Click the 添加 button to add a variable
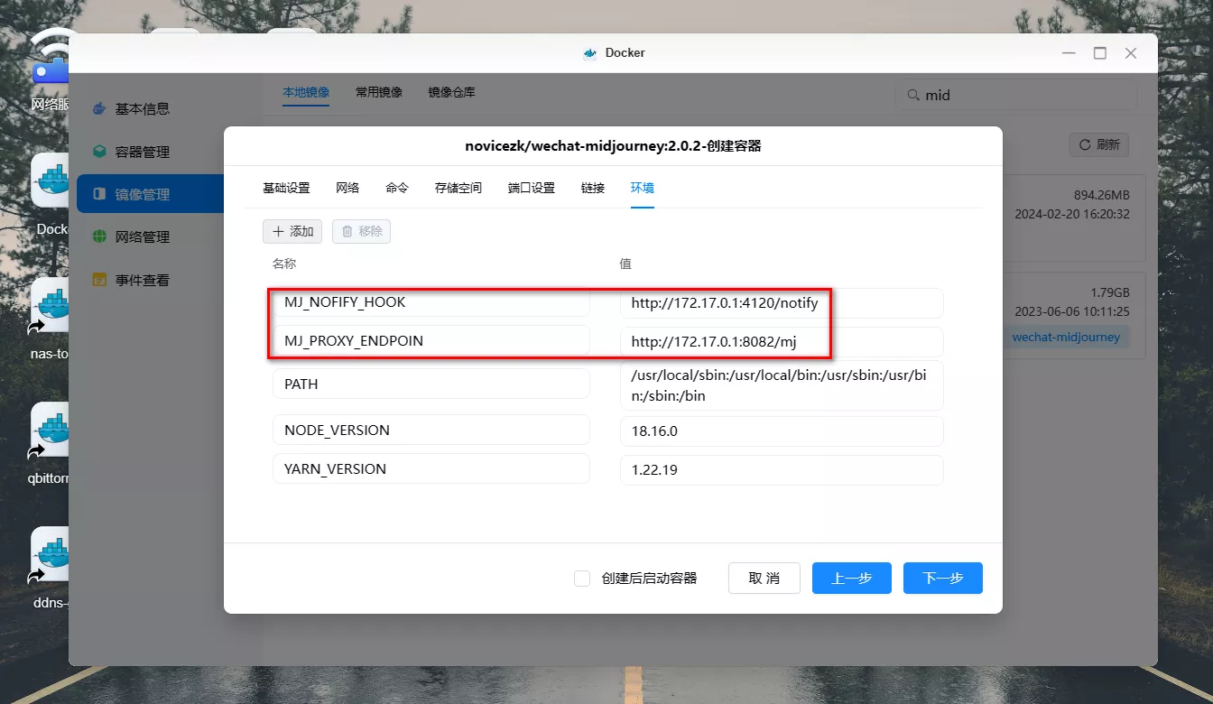1213x704 pixels. (x=292, y=231)
